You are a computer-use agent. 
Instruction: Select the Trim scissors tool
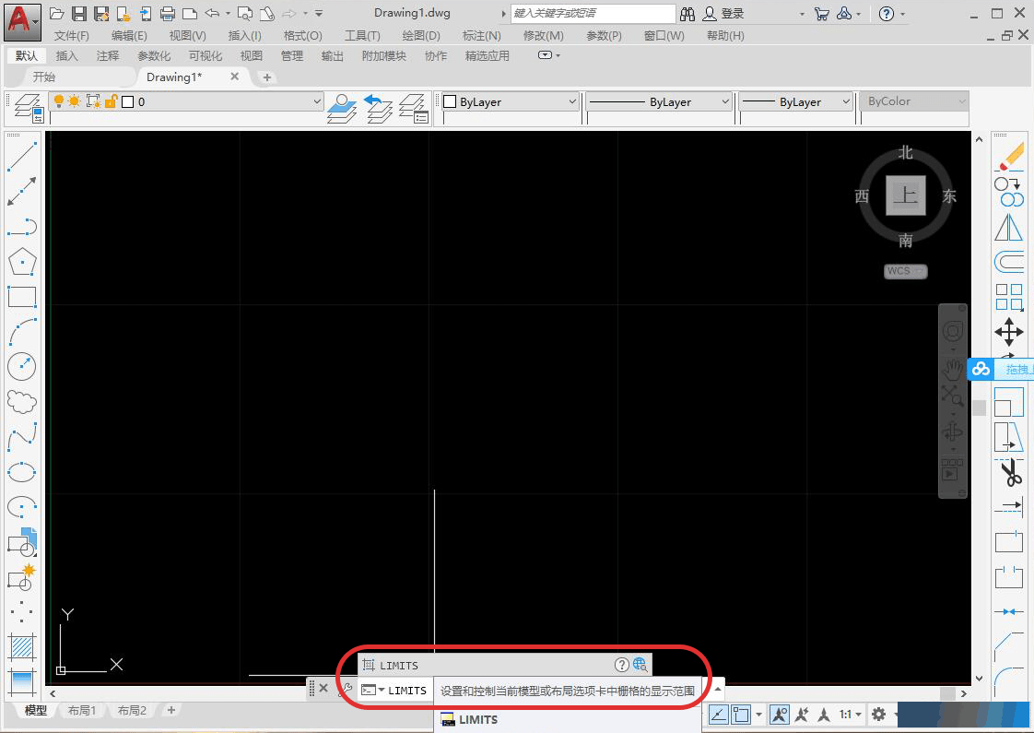pyautogui.click(x=1009, y=472)
